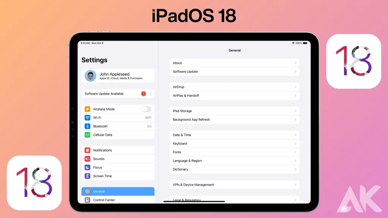This screenshot has height=218, width=388.
Task: Open Language & Region settings
Action: [x=235, y=160]
